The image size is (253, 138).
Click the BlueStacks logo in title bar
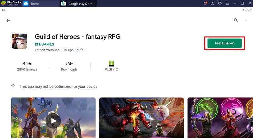[3, 3]
